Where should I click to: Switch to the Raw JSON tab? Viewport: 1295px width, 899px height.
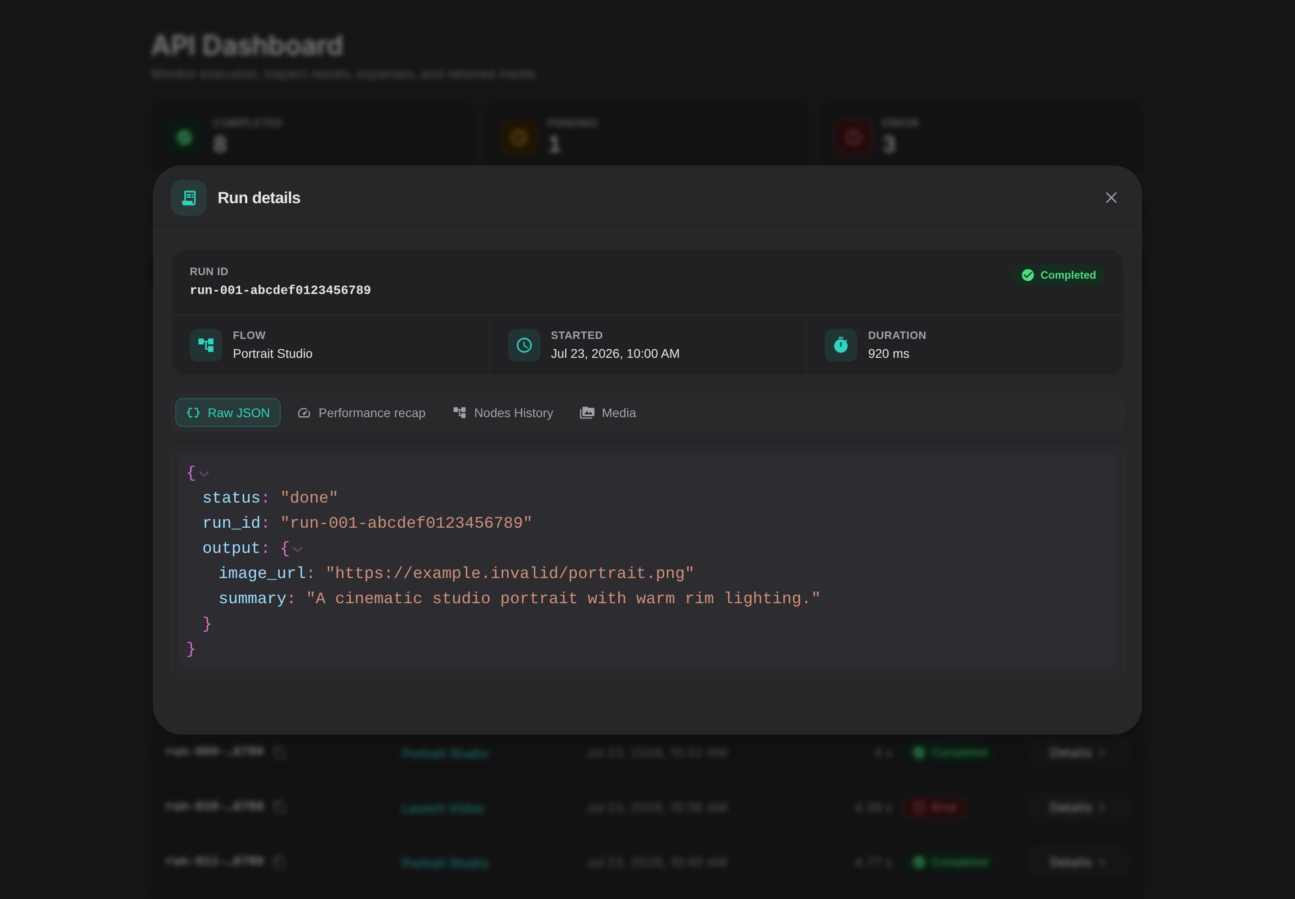click(x=228, y=413)
